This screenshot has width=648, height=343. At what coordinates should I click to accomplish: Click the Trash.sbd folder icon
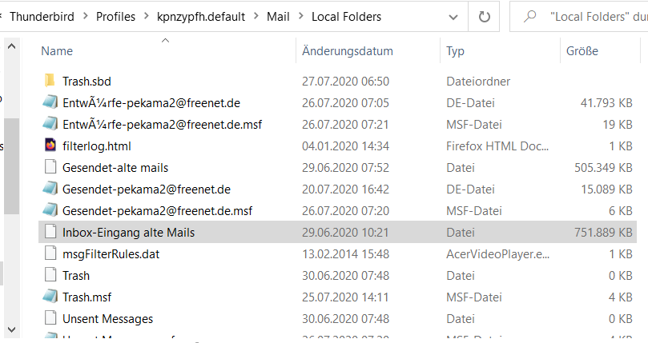(x=50, y=81)
